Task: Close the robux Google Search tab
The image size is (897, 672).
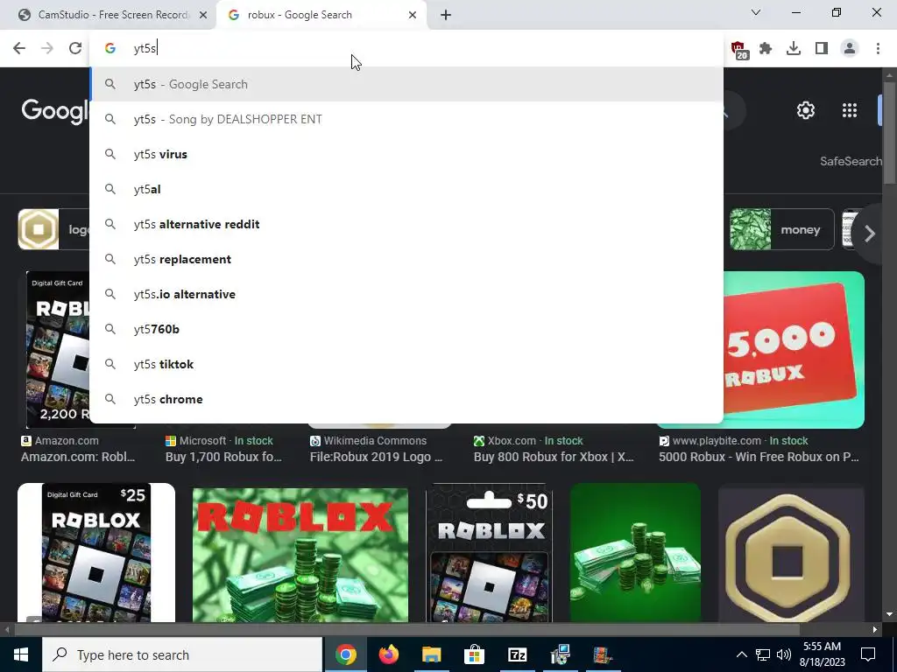Action: [413, 15]
